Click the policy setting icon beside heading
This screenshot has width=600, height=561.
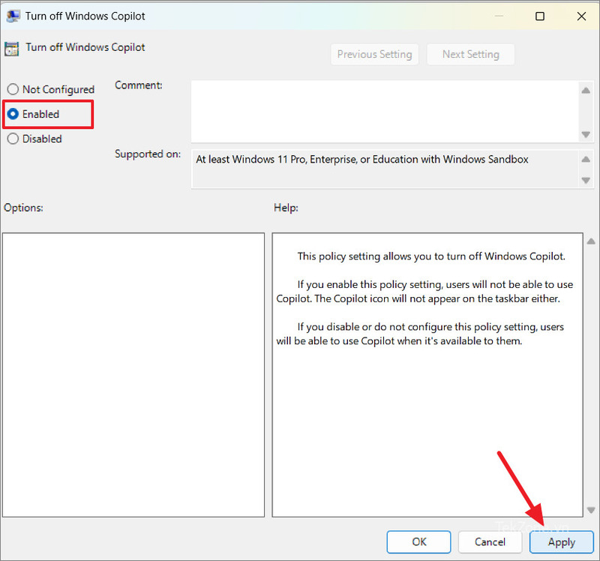[x=11, y=49]
